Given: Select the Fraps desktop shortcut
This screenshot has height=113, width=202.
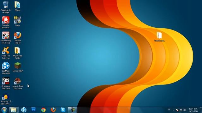Looking at the screenshot, I should (x=18, y=21).
